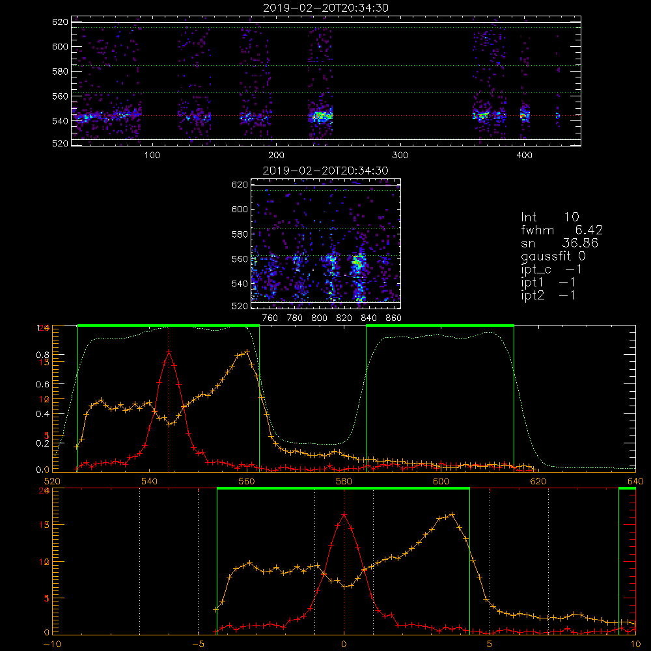The image size is (651, 651).
Task: Click y-axis label 600 of the top spectrogram
Action: click(60, 46)
